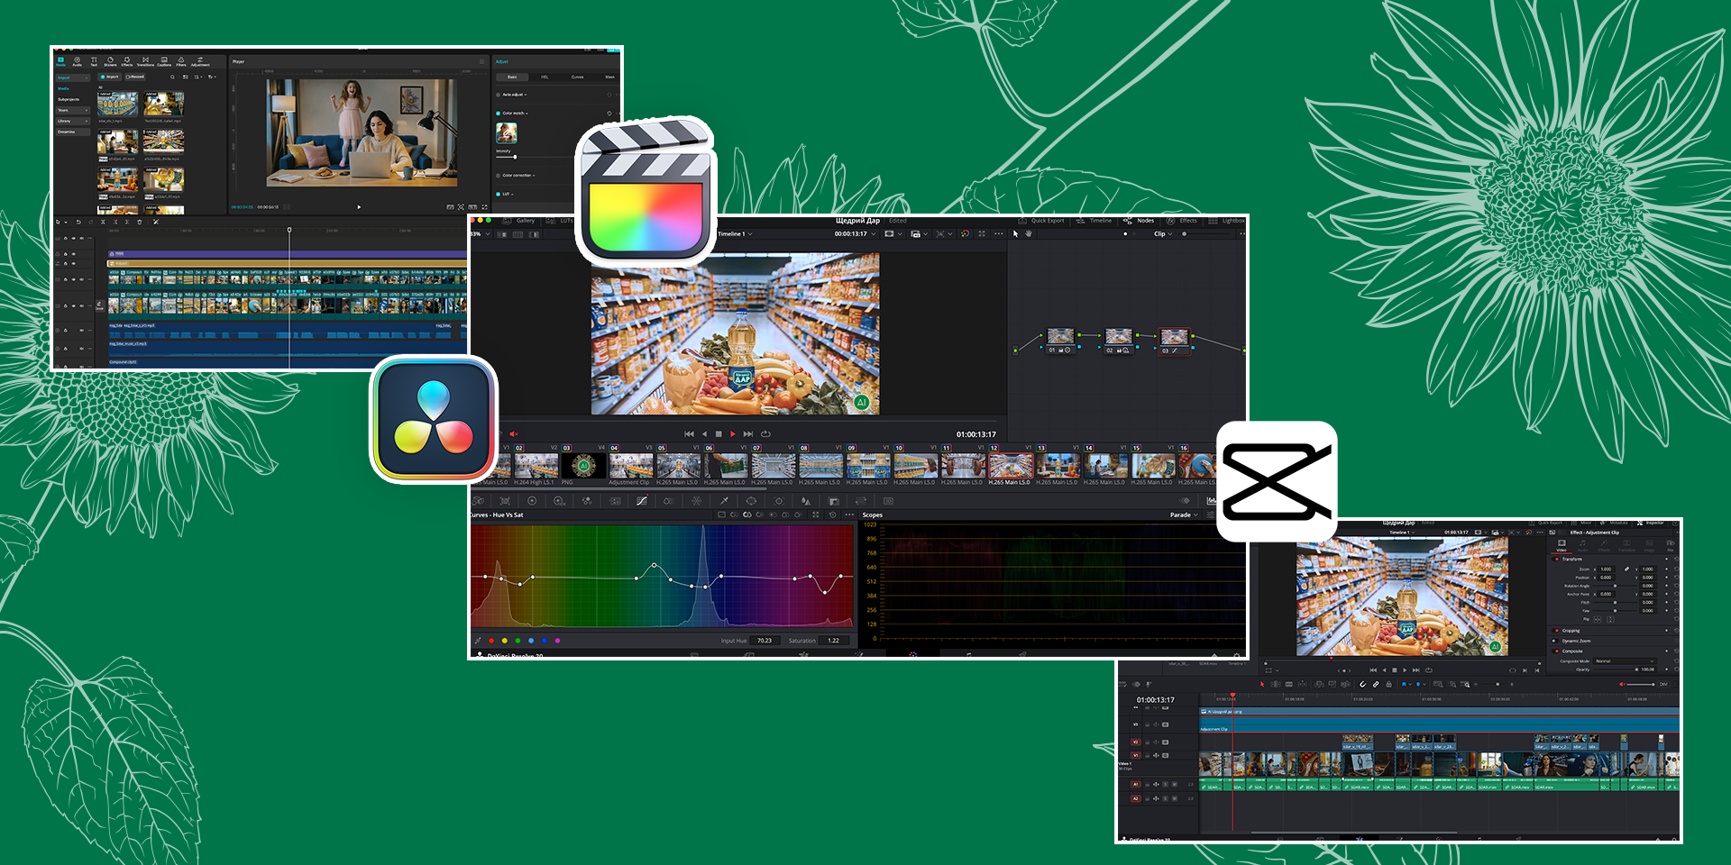Unmute audio with the red speaker icon

(x=514, y=434)
